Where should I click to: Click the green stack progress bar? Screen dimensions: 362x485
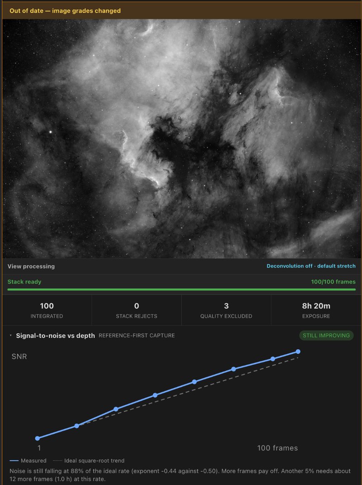pyautogui.click(x=181, y=290)
